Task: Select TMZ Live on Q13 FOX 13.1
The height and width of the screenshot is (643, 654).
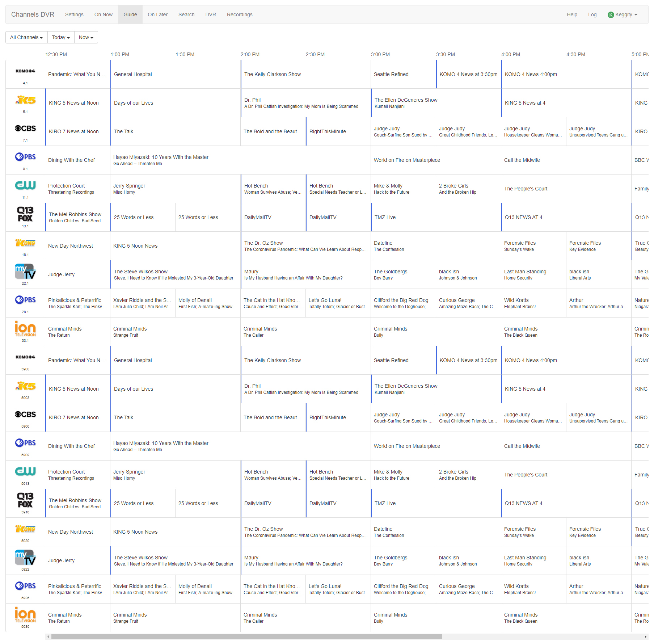Action: coord(385,217)
